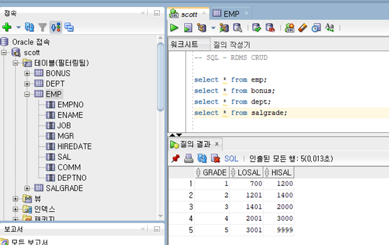Select the EMPNO column
The width and height of the screenshot is (389, 245).
[70, 105]
